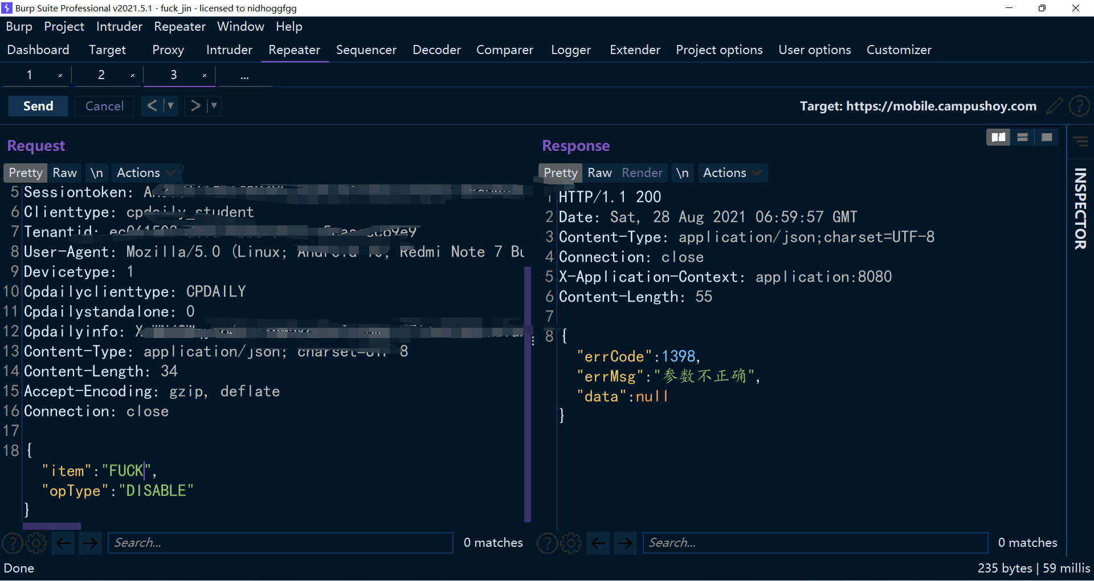Expand the Request Actions dropdown

click(145, 172)
